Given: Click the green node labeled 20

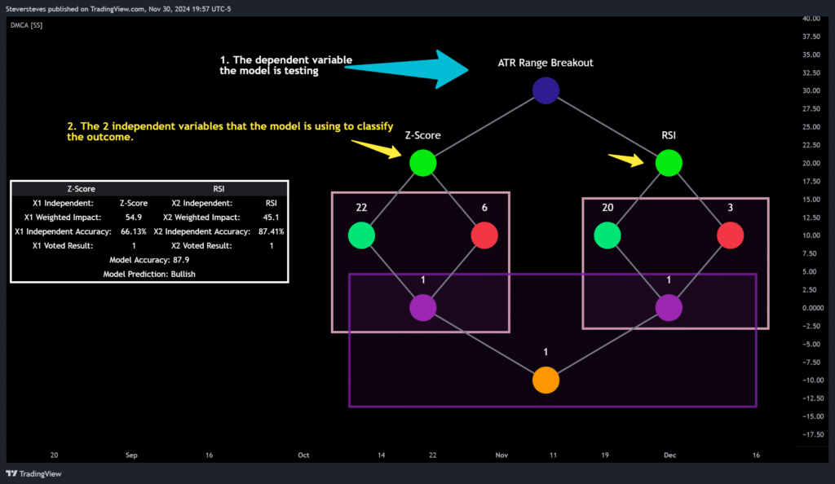Looking at the screenshot, I should [607, 235].
